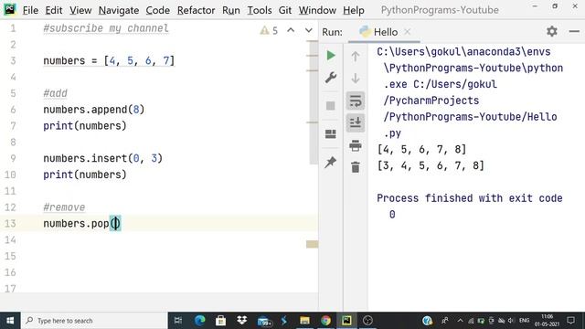
Task: Launch Microsoft Edge from taskbar
Action: tap(200, 321)
